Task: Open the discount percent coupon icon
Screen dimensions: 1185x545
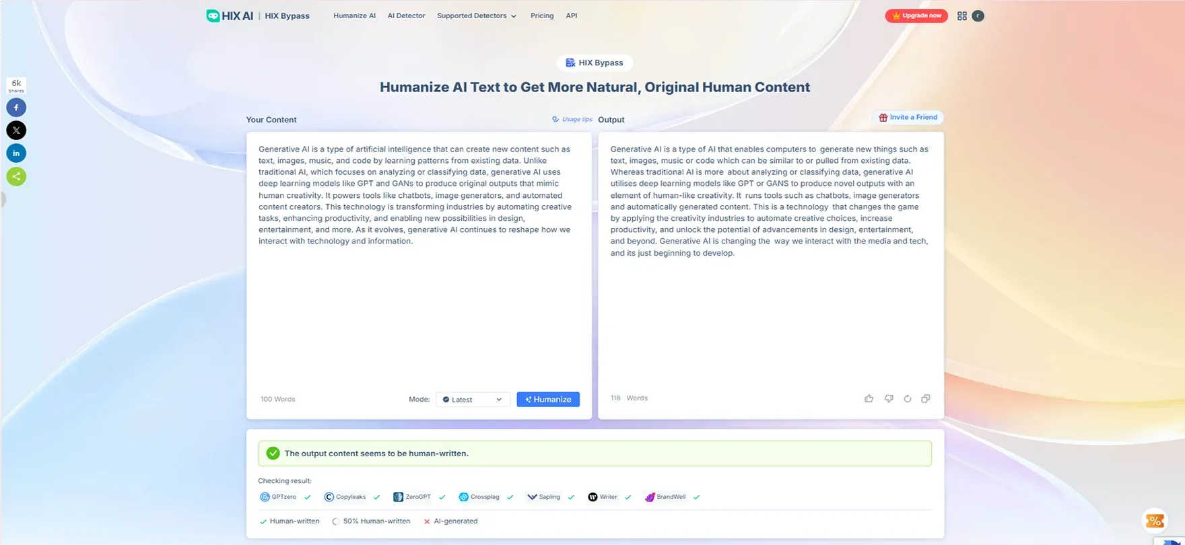Action: point(1155,520)
